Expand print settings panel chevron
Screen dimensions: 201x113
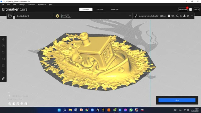click(192, 16)
